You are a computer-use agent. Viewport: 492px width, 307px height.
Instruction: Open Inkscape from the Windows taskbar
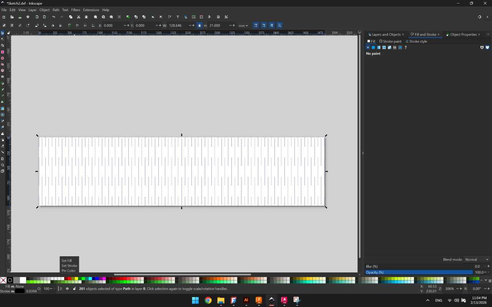[271, 300]
